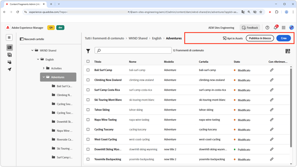Open the apps grid switcher icon

[x=284, y=28]
